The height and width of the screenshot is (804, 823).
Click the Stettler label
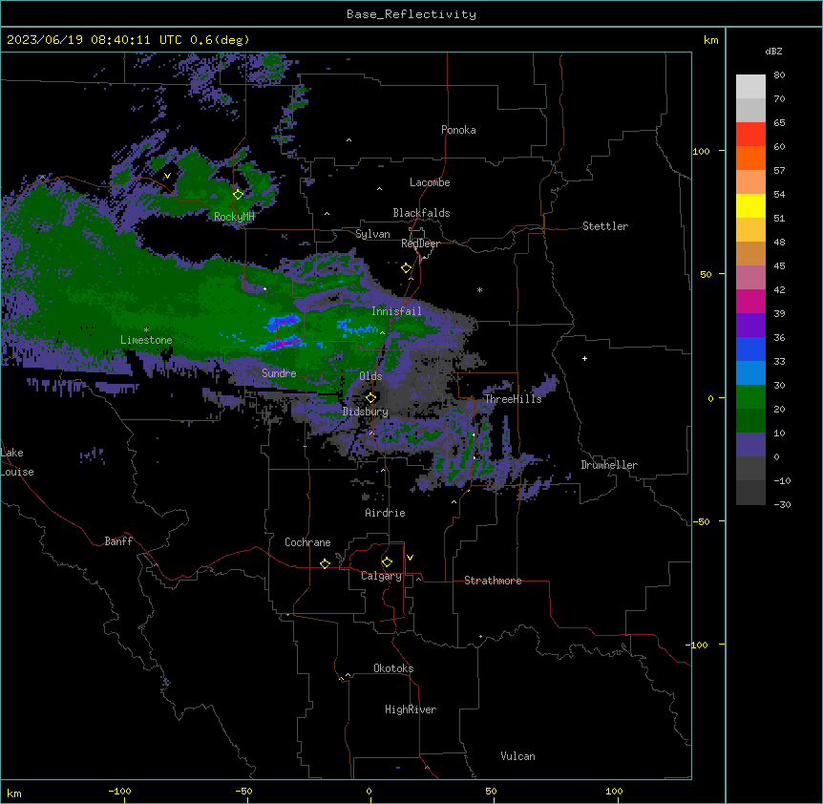(605, 226)
